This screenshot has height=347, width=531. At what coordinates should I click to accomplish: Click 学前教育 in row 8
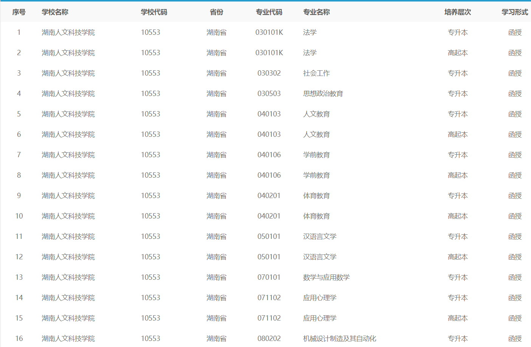pos(316,175)
